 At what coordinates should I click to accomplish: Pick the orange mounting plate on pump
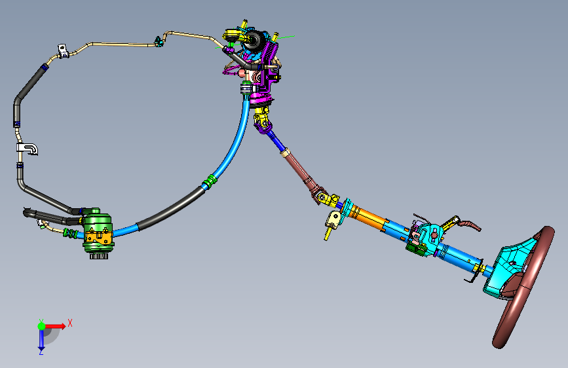click(x=98, y=237)
